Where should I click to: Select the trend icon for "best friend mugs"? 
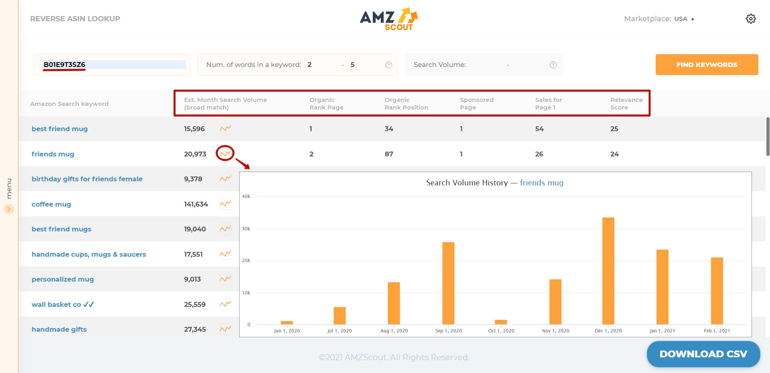225,229
